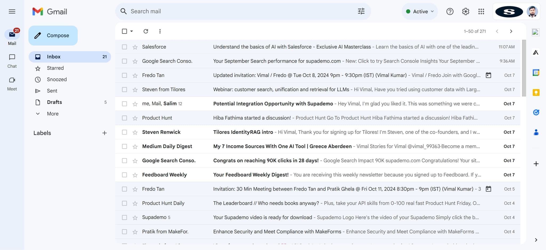Open the main menu hamburger icon

[x=12, y=11]
